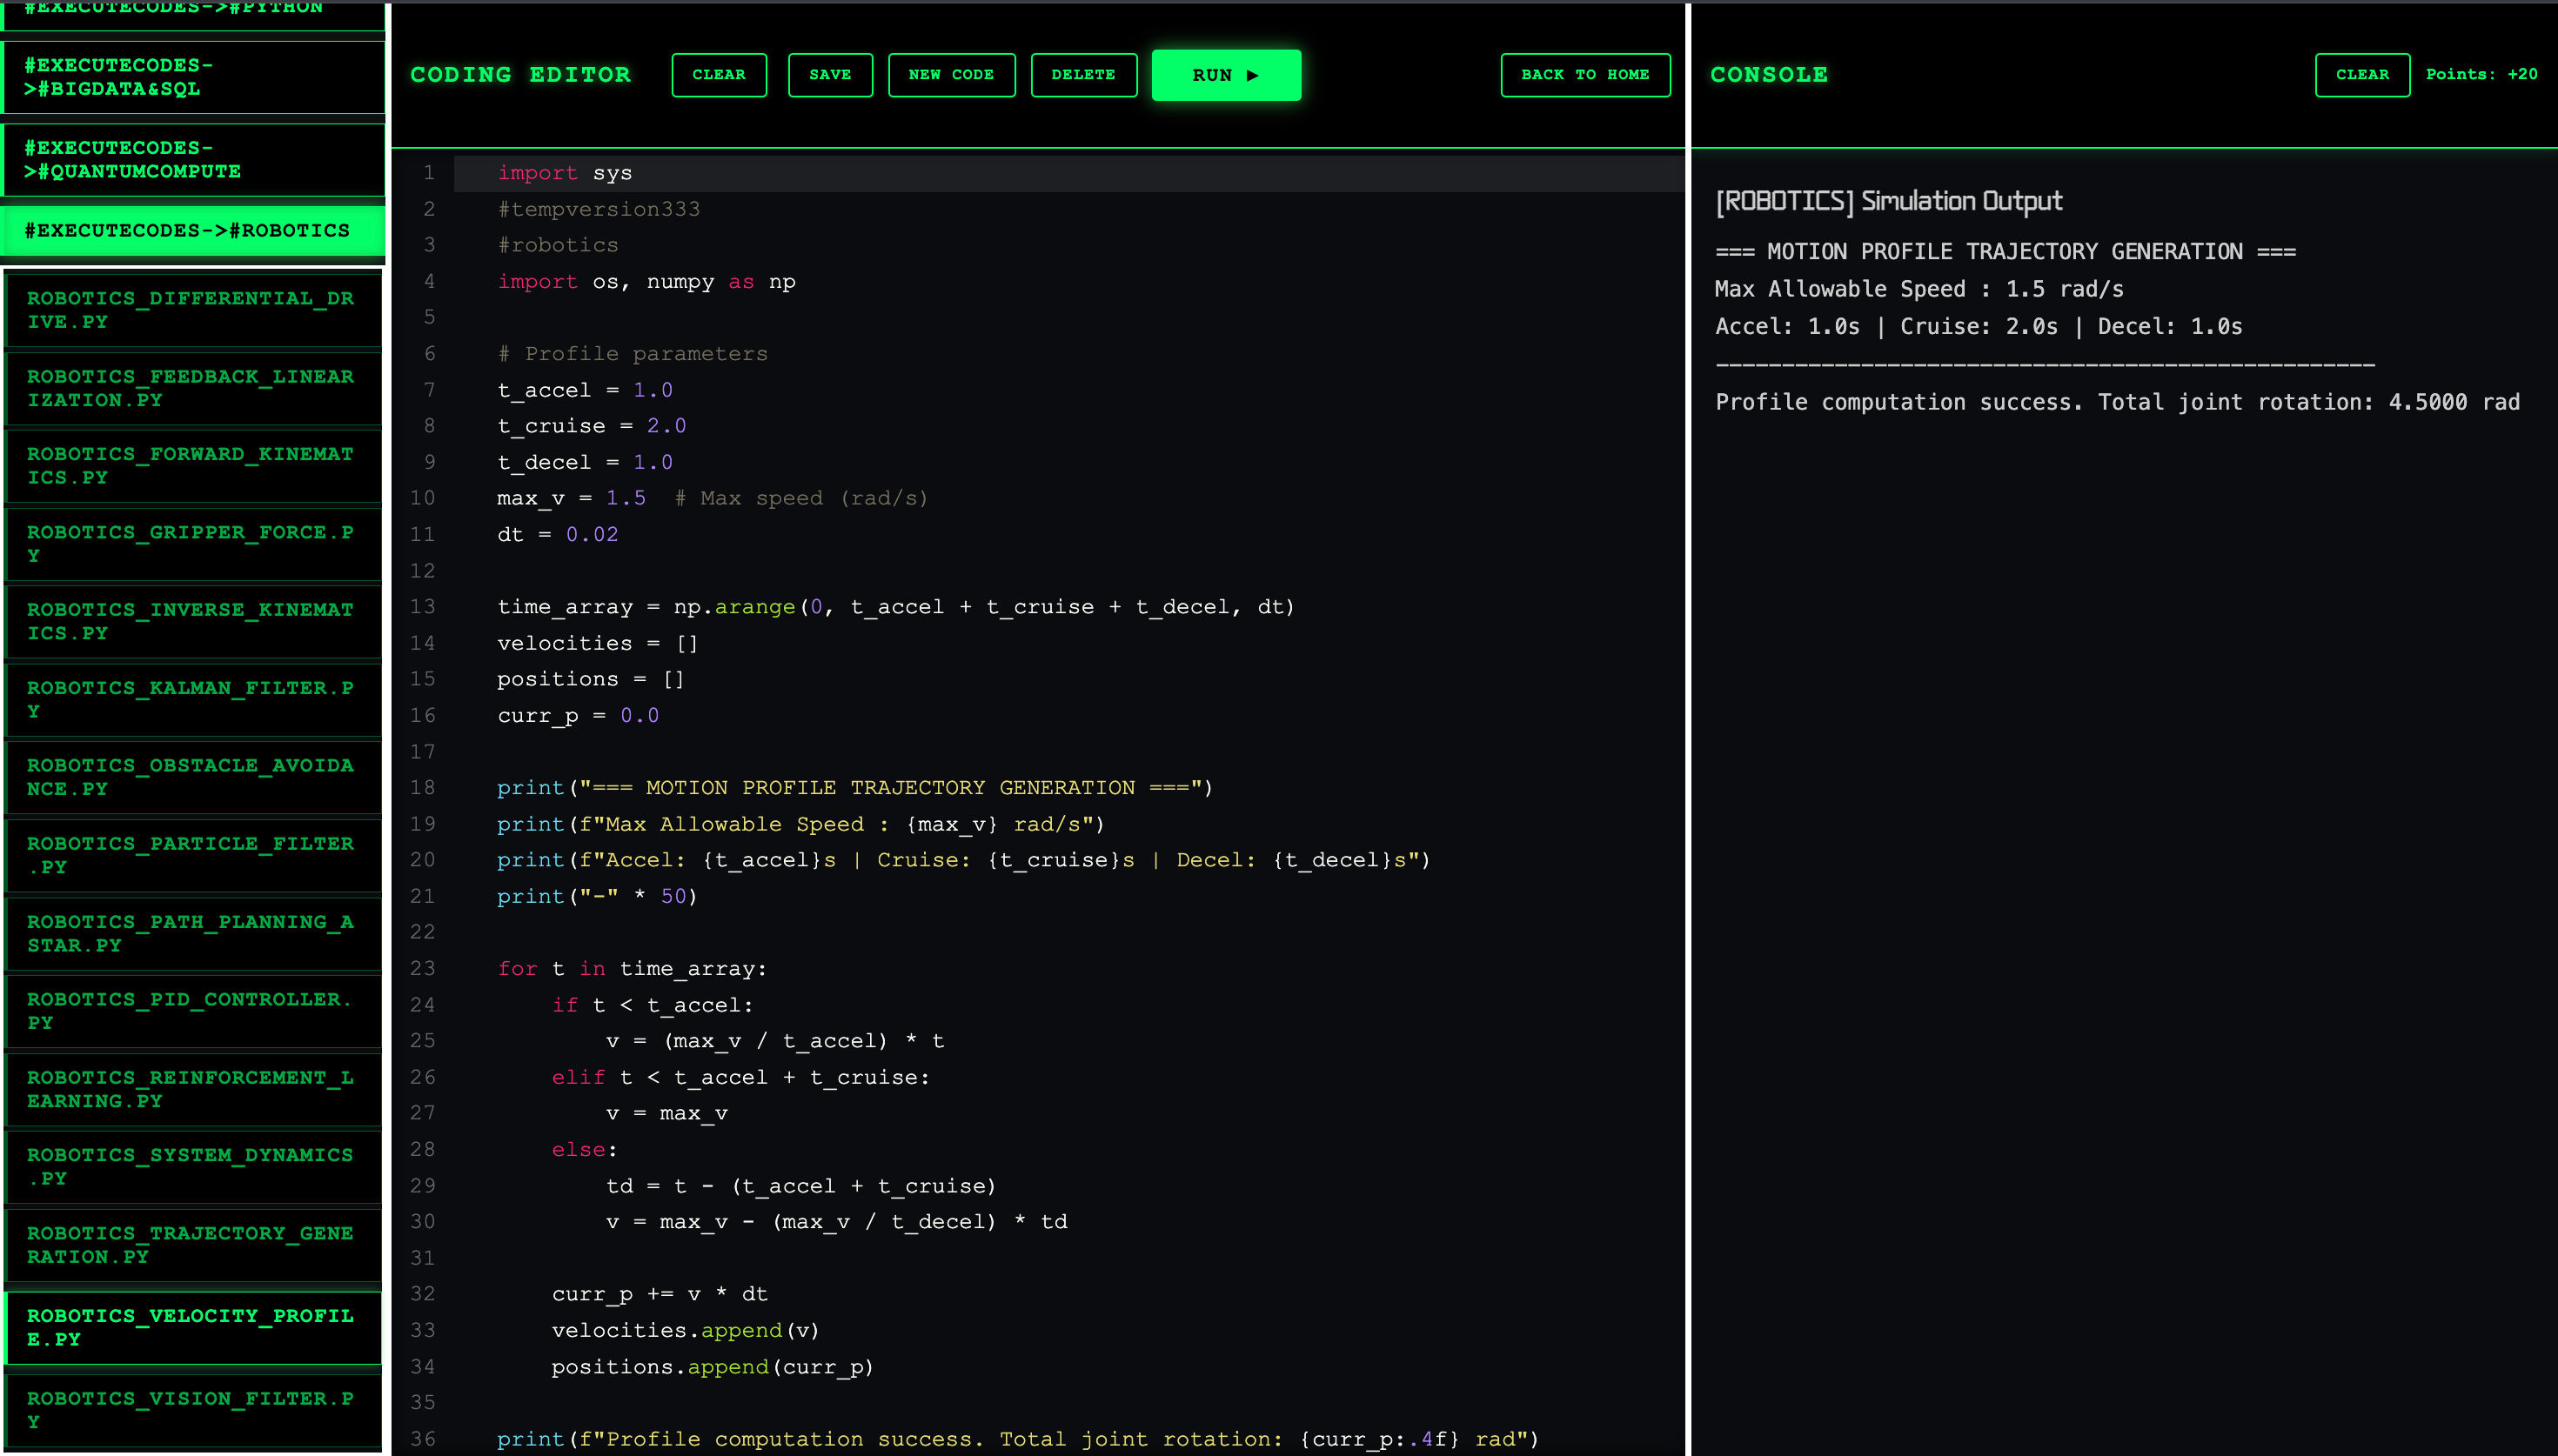Click line number 23 in the gutter
2558x1456 pixels.
coord(422,968)
